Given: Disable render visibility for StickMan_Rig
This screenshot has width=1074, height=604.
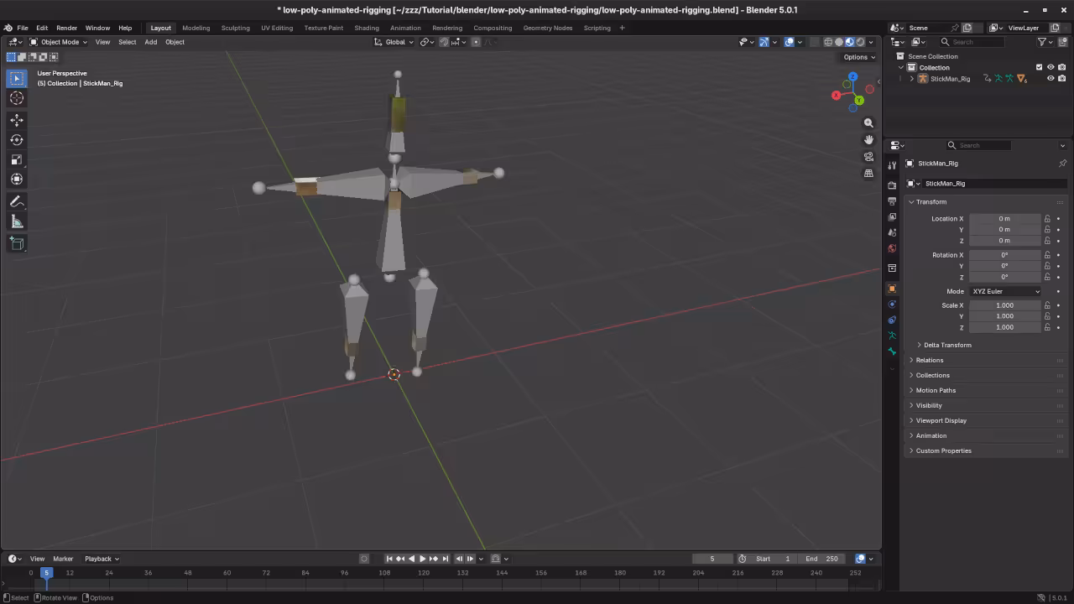Looking at the screenshot, I should [1062, 78].
